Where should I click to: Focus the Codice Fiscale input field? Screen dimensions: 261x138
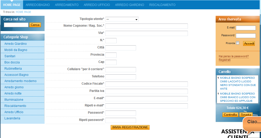[146, 84]
